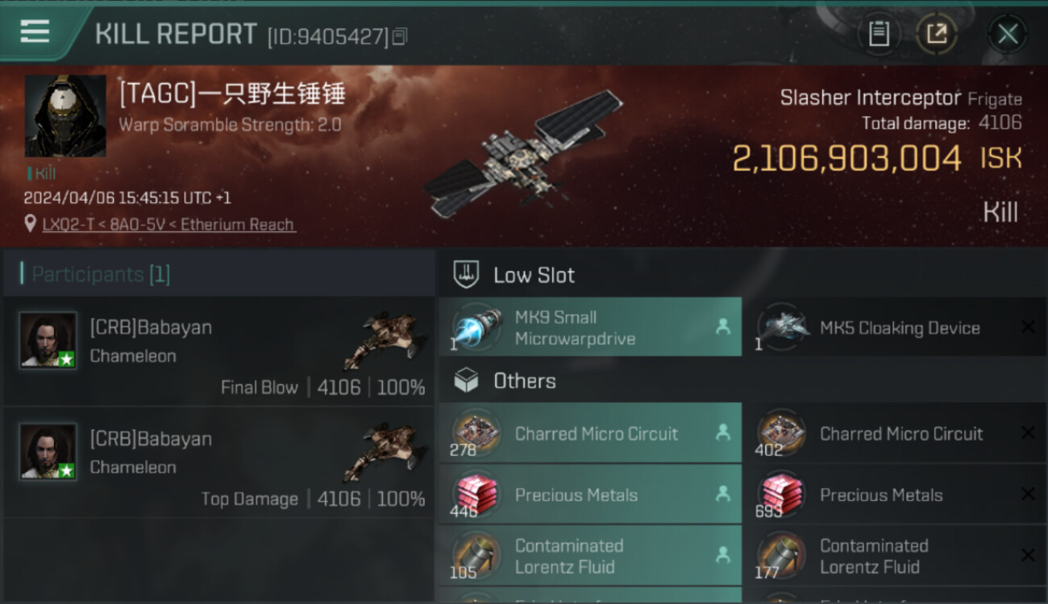Click the X beside MK5 Cloaking Device

[1028, 327]
